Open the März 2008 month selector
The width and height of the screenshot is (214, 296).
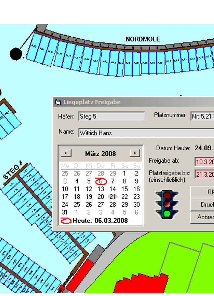[100, 154]
